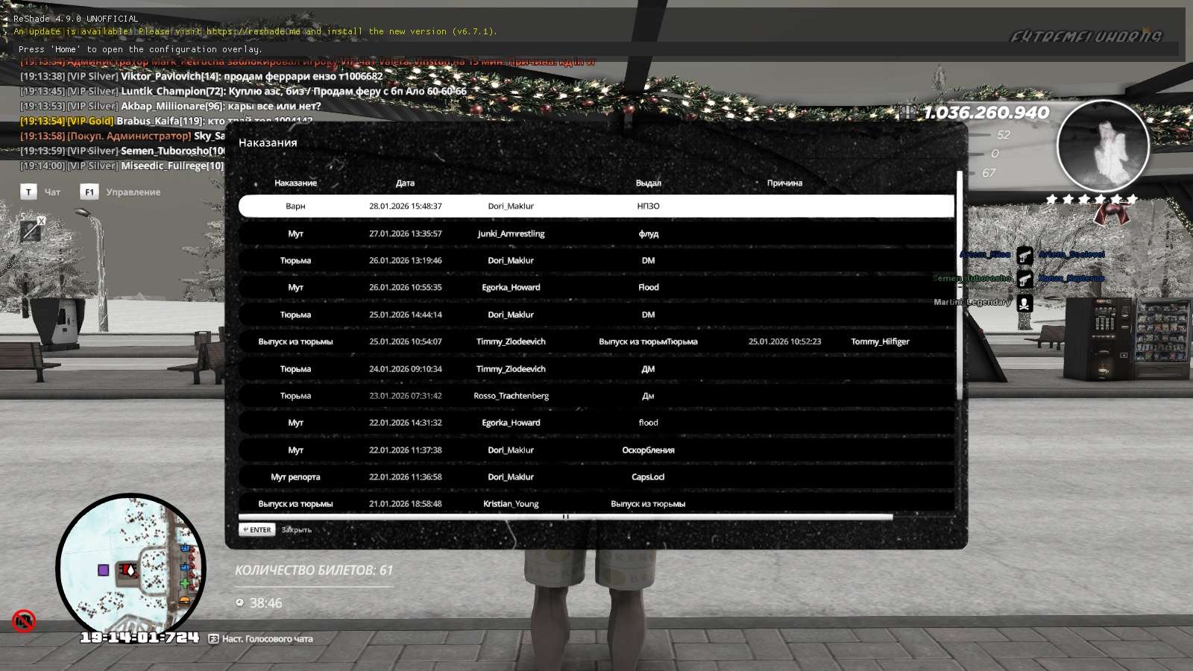Click the Закрыть label in the punishments window

pos(296,530)
